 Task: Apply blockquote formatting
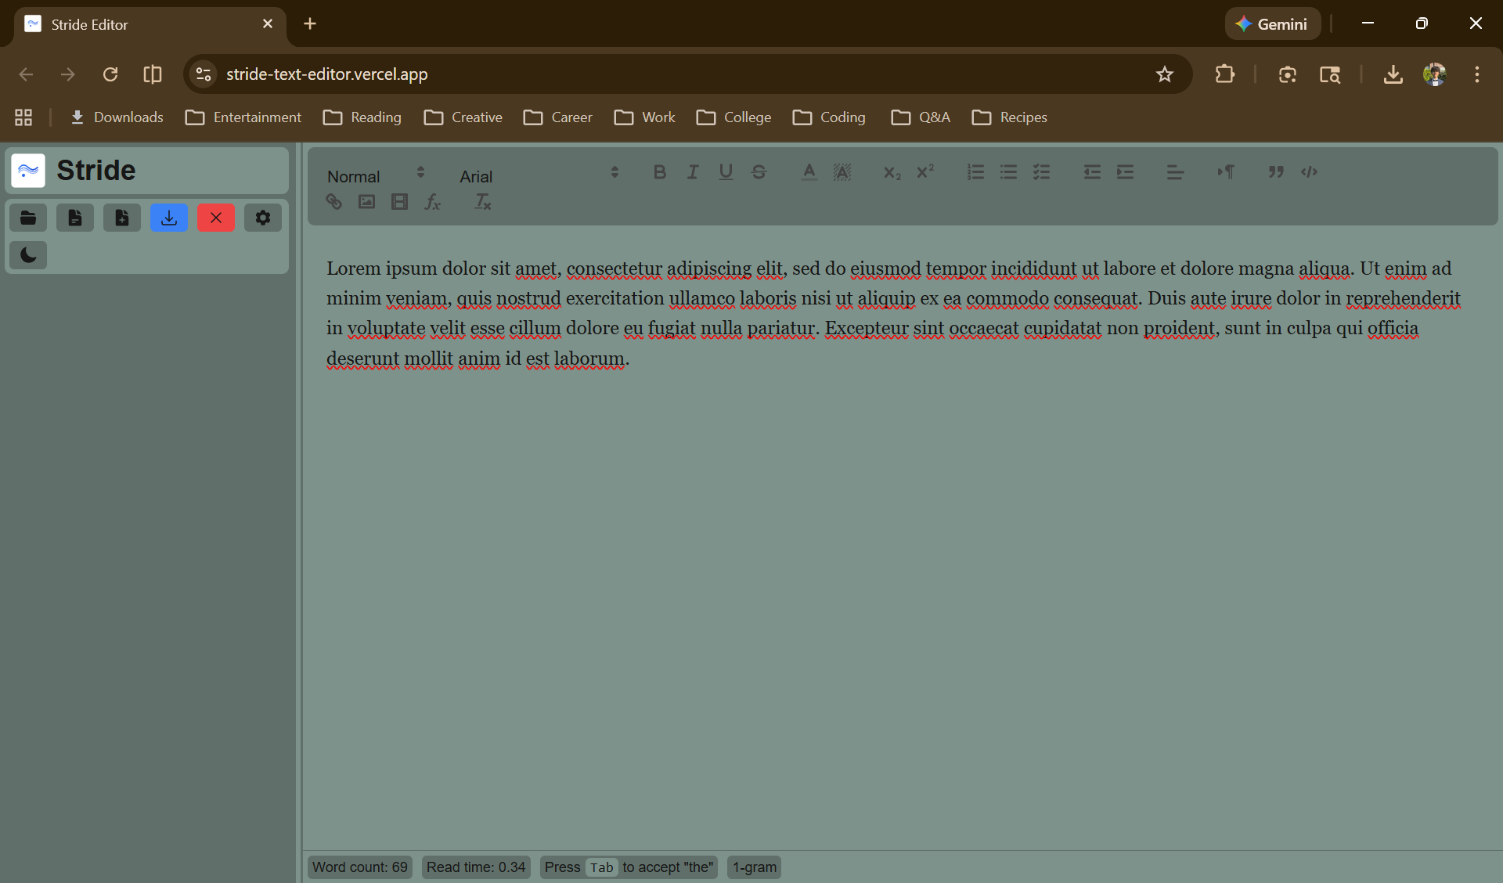1276,172
